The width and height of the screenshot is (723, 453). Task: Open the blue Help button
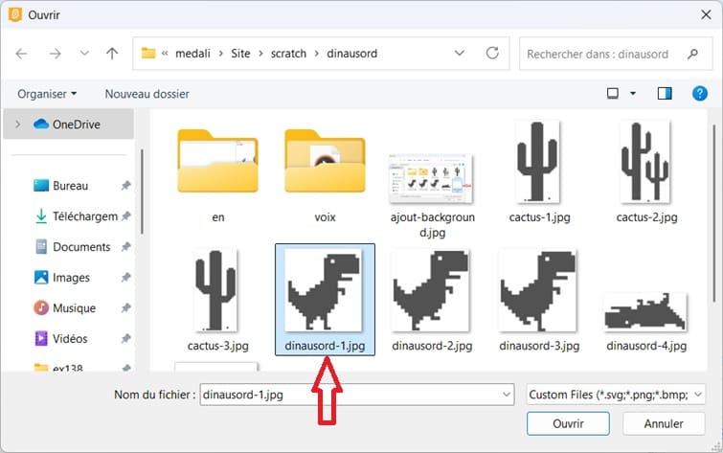(x=699, y=94)
